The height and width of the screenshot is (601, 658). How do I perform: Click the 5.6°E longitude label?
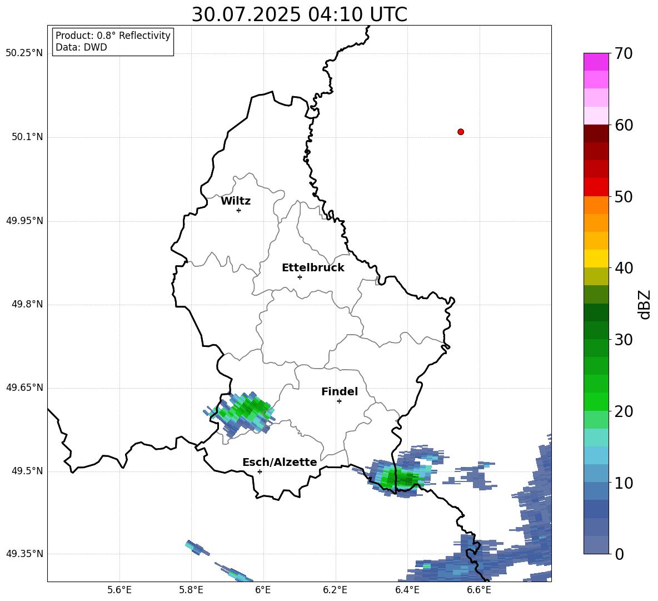[119, 590]
